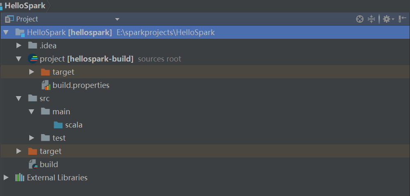This screenshot has width=410, height=196.
Task: Expand the test folder
Action: pyautogui.click(x=31, y=138)
